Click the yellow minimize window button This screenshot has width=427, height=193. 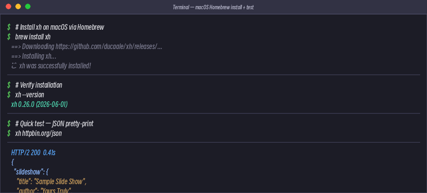pos(18,6)
